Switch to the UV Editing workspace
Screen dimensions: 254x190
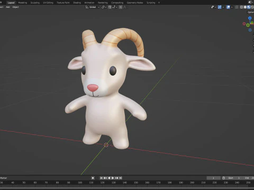click(x=48, y=3)
